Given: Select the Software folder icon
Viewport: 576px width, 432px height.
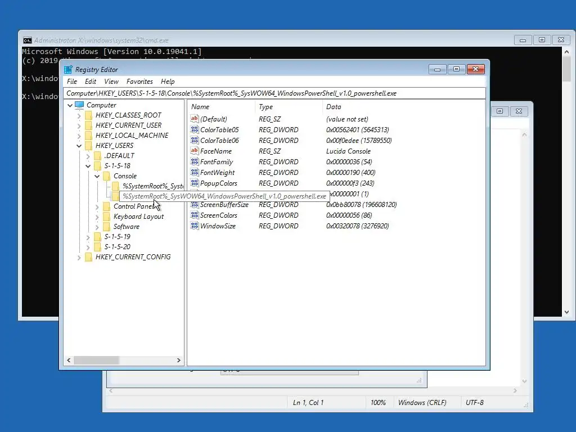Looking at the screenshot, I should pyautogui.click(x=106, y=227).
